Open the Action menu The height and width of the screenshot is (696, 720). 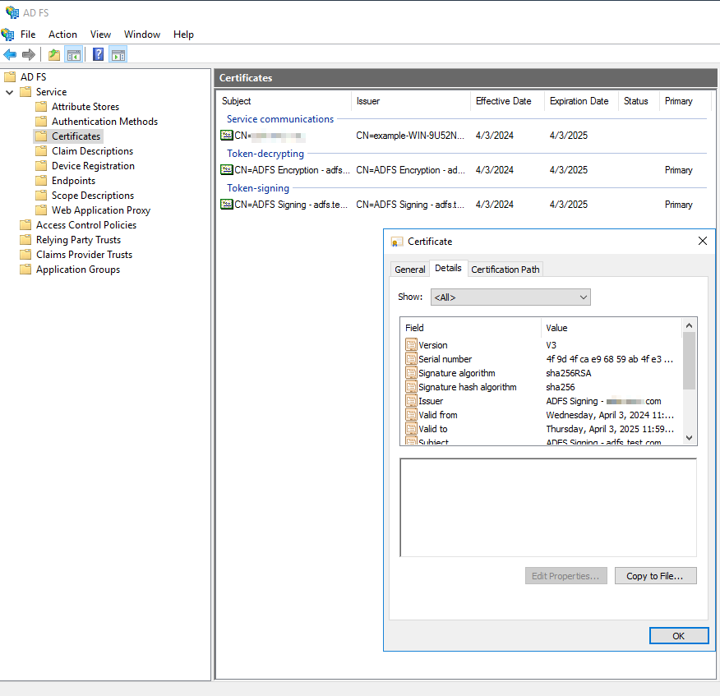(x=62, y=34)
